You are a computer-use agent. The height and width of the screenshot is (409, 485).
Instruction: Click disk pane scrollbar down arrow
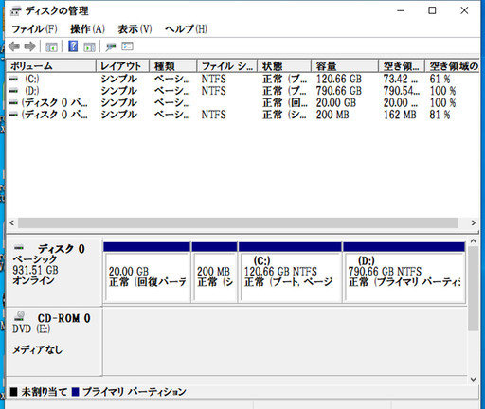473,380
